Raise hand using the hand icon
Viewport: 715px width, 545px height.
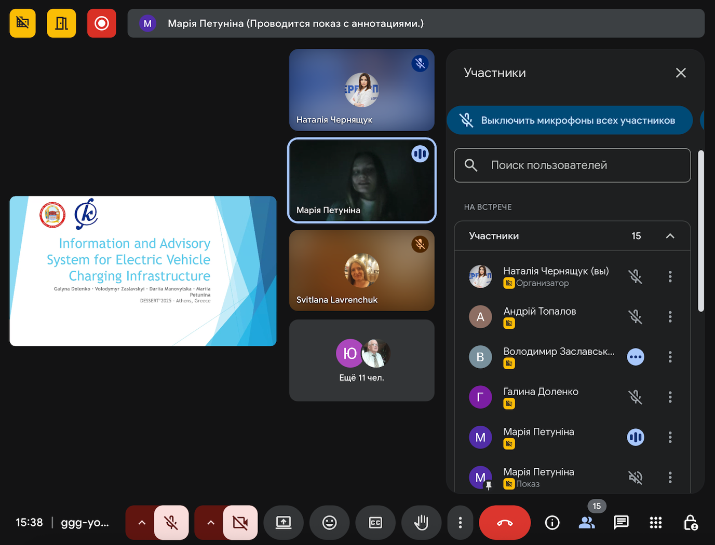421,522
